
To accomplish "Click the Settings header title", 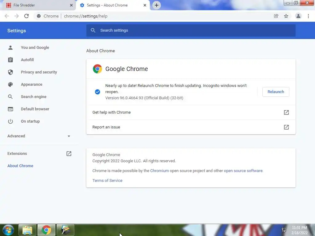I will tap(17, 31).
